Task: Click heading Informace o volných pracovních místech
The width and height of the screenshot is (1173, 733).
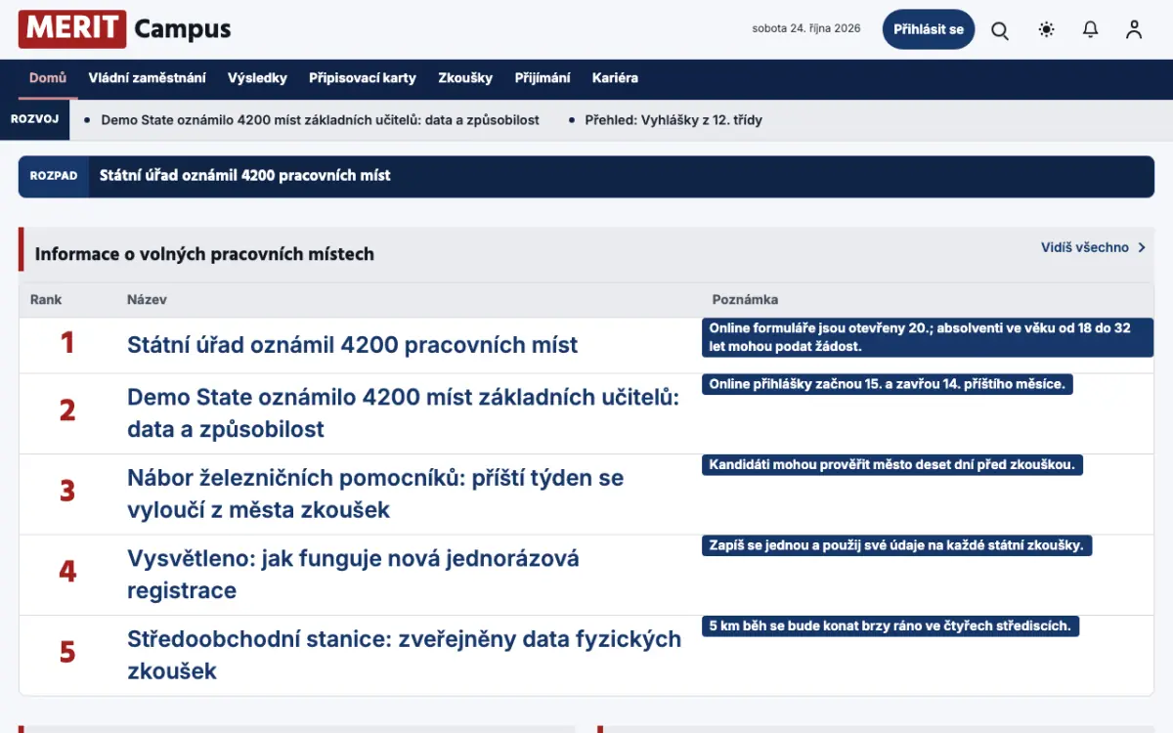Action: click(x=204, y=254)
